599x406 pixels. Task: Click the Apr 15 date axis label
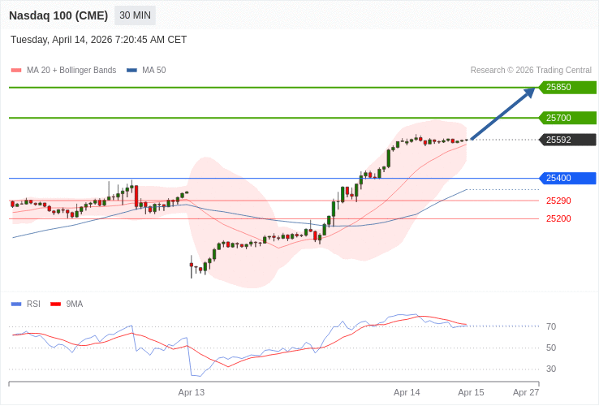(471, 393)
